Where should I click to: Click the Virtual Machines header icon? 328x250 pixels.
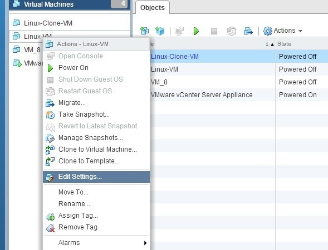16,3
